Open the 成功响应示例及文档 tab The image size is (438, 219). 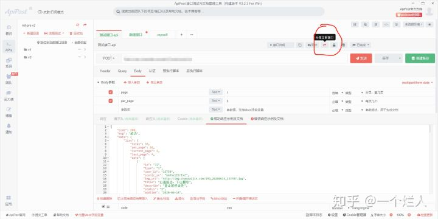(x=226, y=119)
